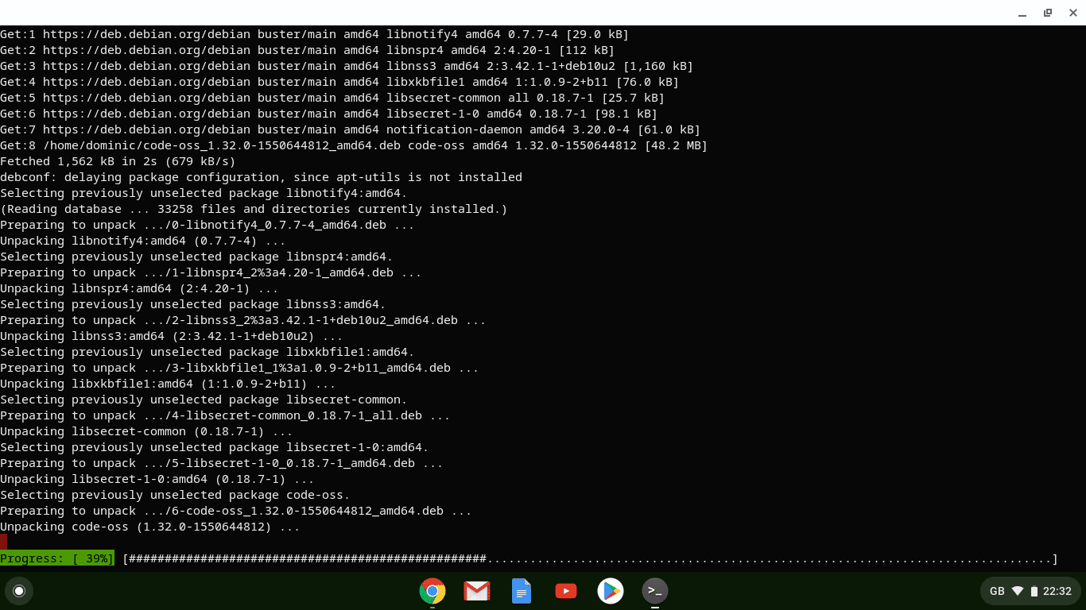Click the battery indicator icon

point(1034,591)
